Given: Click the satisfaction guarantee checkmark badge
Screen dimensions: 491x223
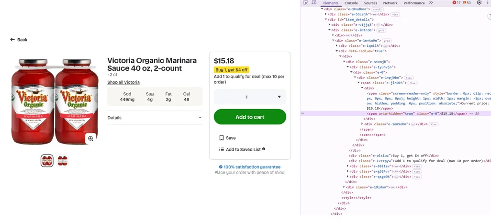Looking at the screenshot, I should click(221, 167).
